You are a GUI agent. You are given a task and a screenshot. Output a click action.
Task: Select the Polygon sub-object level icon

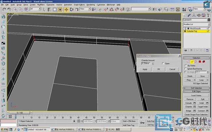click(200, 62)
